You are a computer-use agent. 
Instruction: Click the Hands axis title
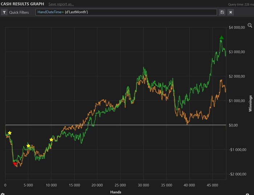click(116, 192)
